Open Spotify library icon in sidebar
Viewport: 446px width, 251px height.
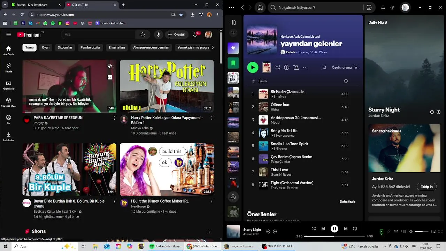point(233,22)
